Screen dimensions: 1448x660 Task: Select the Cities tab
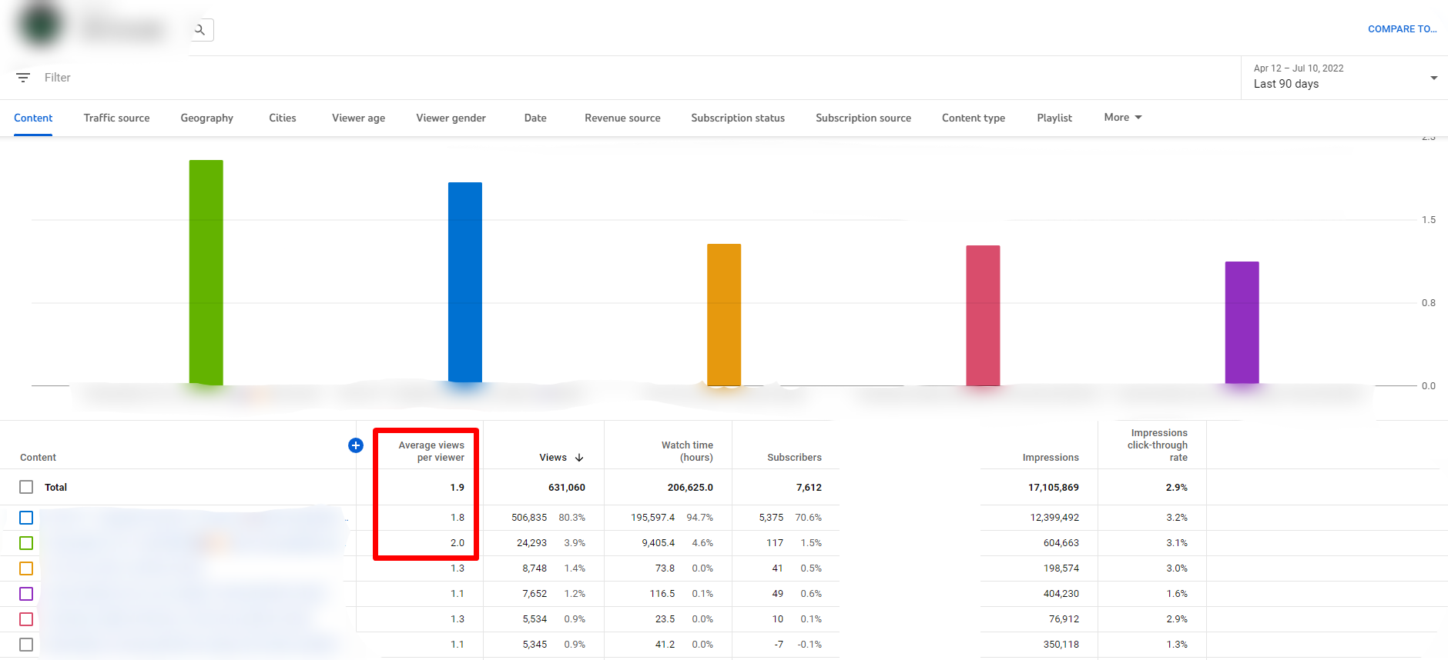[x=283, y=118]
